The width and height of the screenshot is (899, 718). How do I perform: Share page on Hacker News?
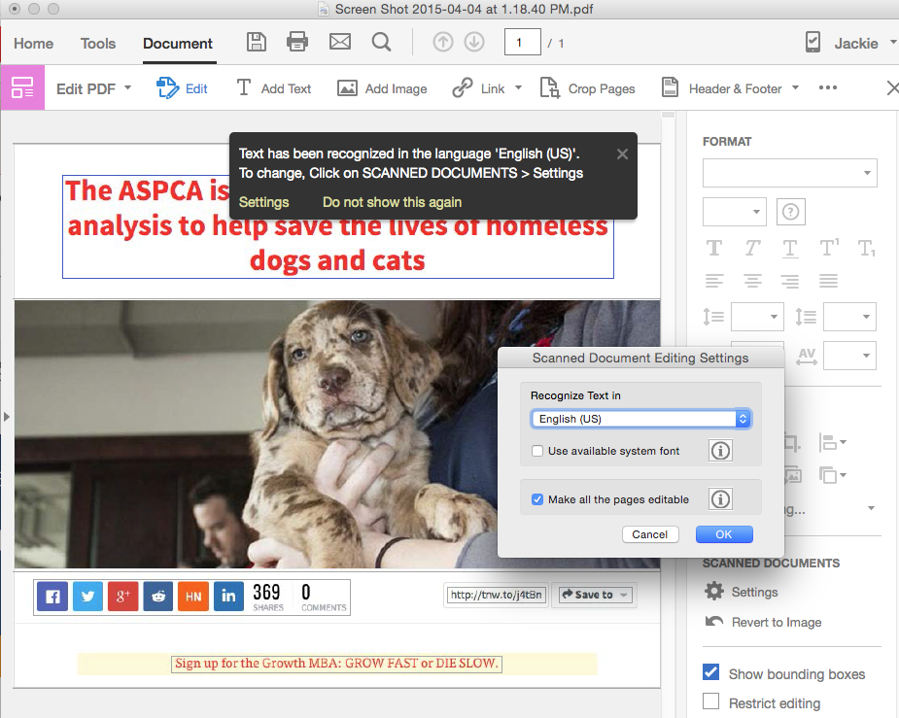click(x=193, y=596)
